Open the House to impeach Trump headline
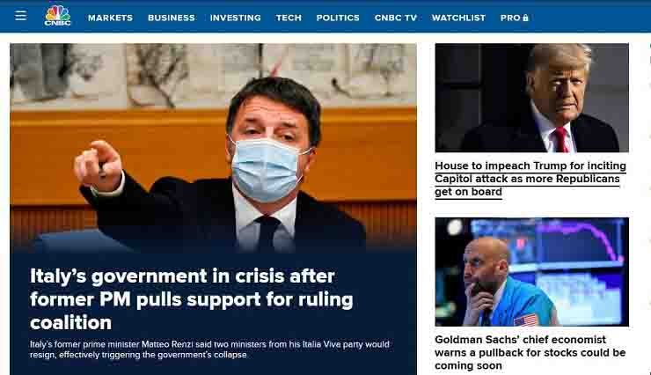The width and height of the screenshot is (651, 375). point(530,179)
